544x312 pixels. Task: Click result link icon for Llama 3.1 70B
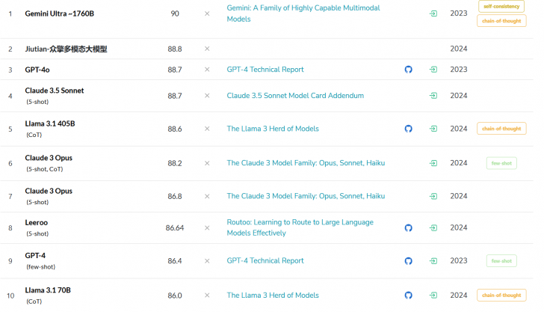433,296
